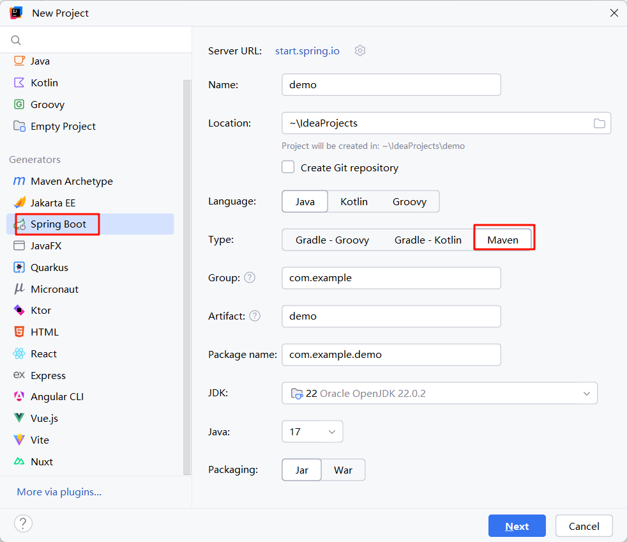Select Maven Archetype in the generators list
Viewport: 627px width, 542px height.
(72, 181)
